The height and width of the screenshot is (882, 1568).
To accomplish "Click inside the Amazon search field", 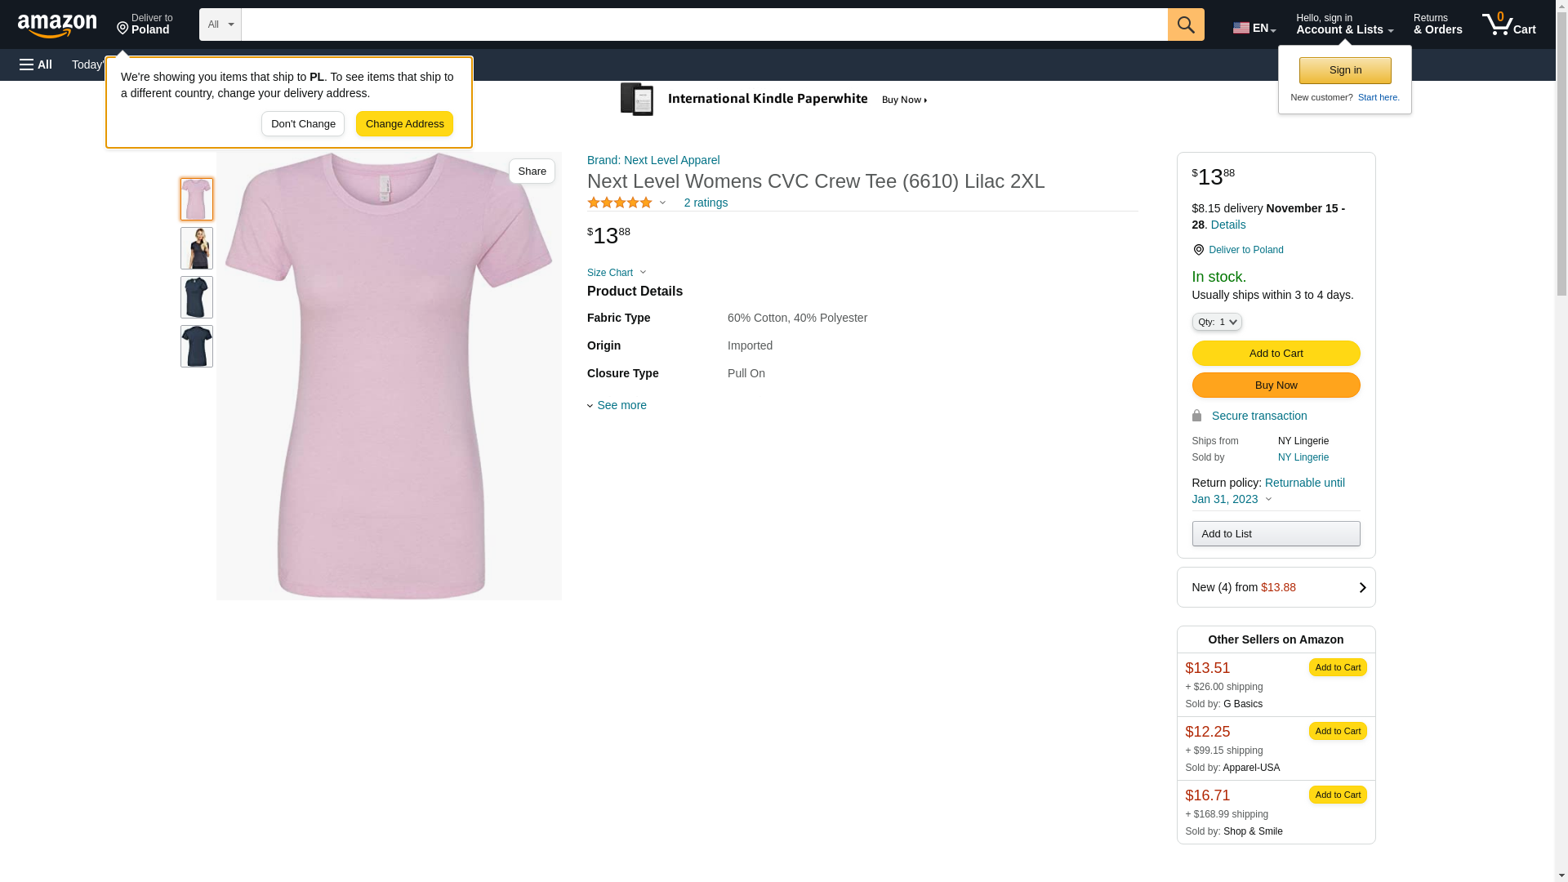I will point(704,24).
